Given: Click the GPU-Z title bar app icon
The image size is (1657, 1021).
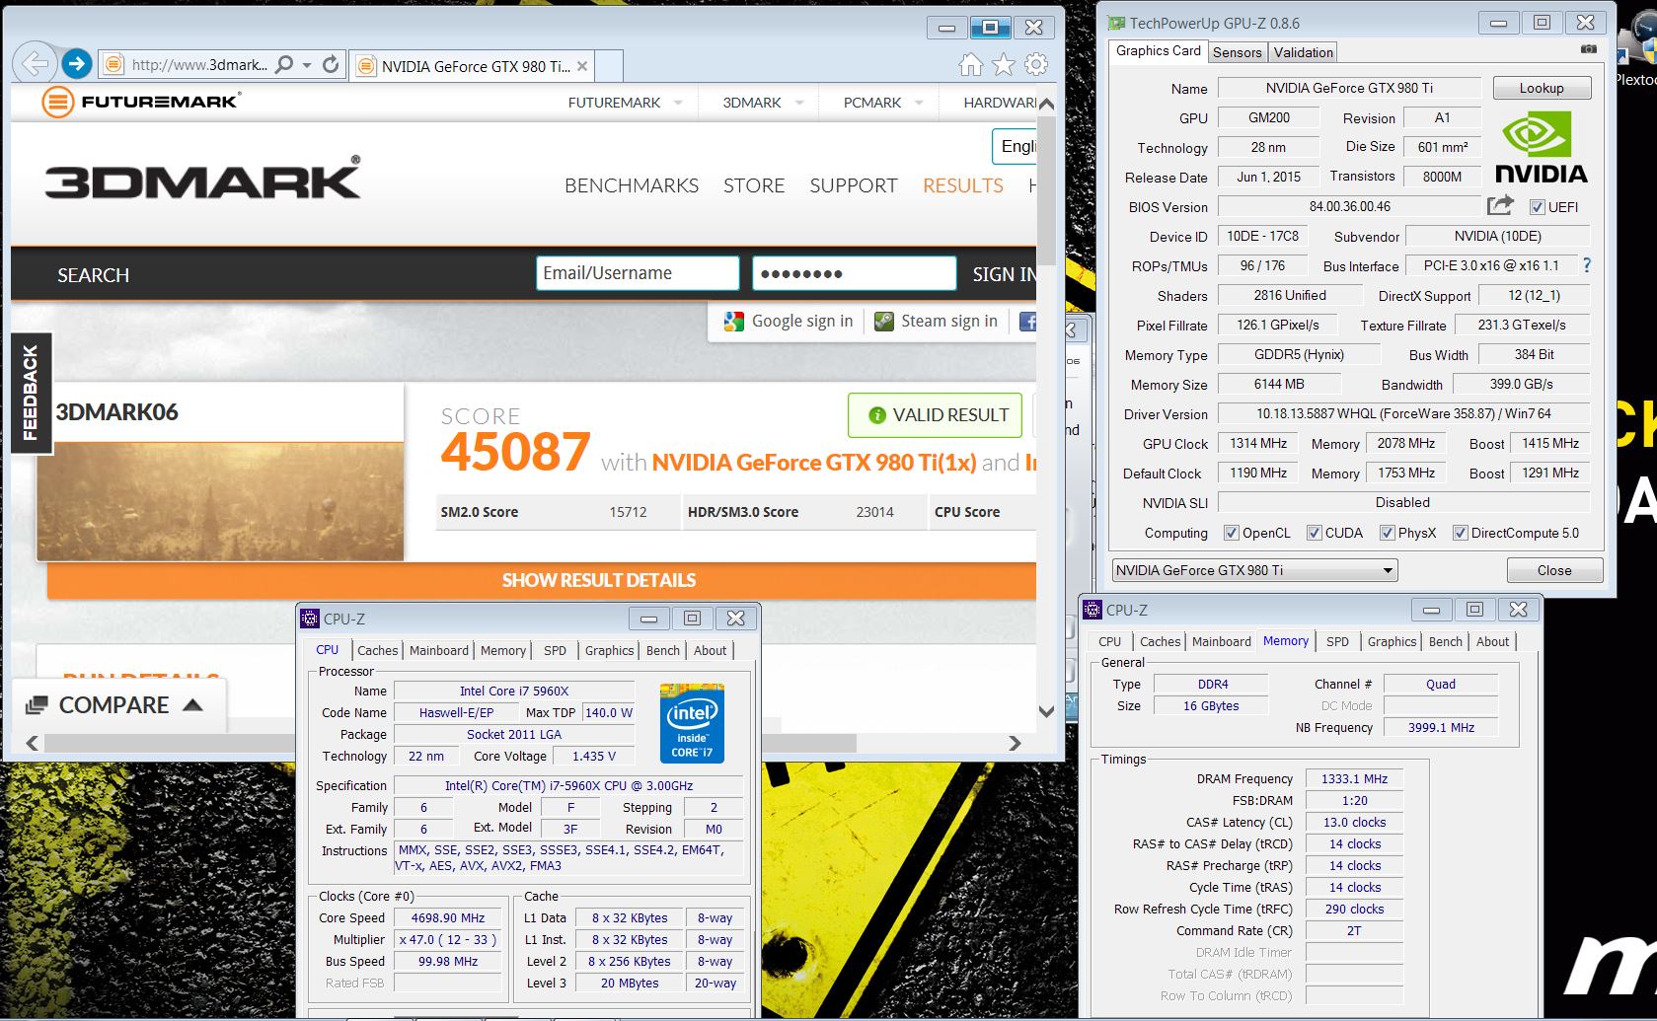Looking at the screenshot, I should pyautogui.click(x=1116, y=23).
